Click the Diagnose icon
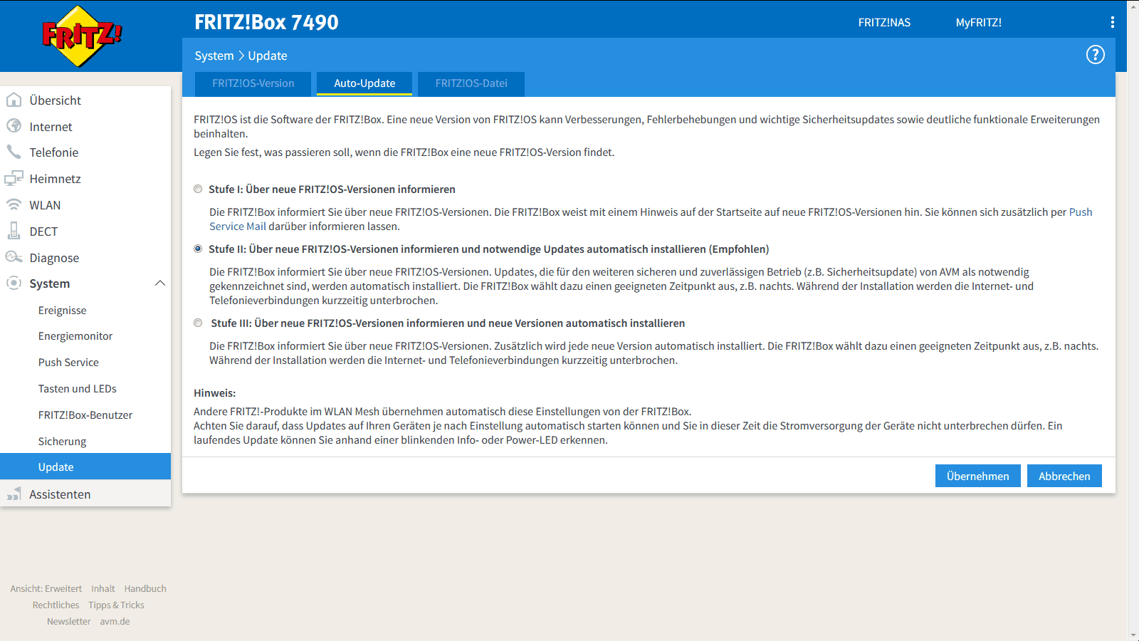This screenshot has height=641, width=1139. click(x=14, y=257)
